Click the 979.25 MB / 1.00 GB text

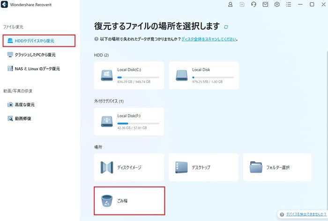pyautogui.click(x=207, y=82)
